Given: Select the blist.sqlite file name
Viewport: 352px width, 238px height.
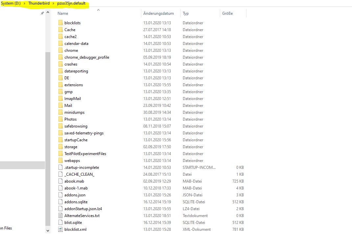Looking at the screenshot, I should 73,223.
